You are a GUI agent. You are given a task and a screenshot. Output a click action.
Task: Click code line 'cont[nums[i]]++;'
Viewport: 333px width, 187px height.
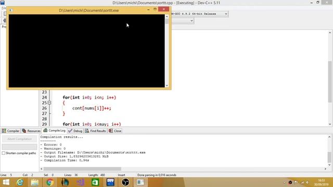[92, 108]
